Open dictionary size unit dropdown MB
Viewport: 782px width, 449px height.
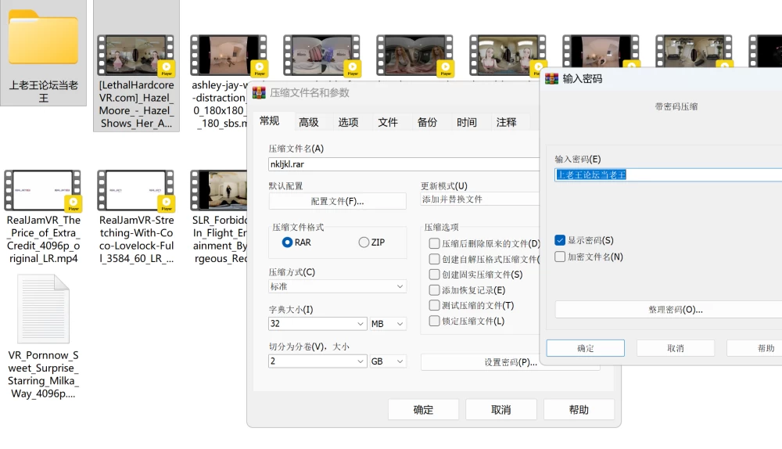click(388, 324)
